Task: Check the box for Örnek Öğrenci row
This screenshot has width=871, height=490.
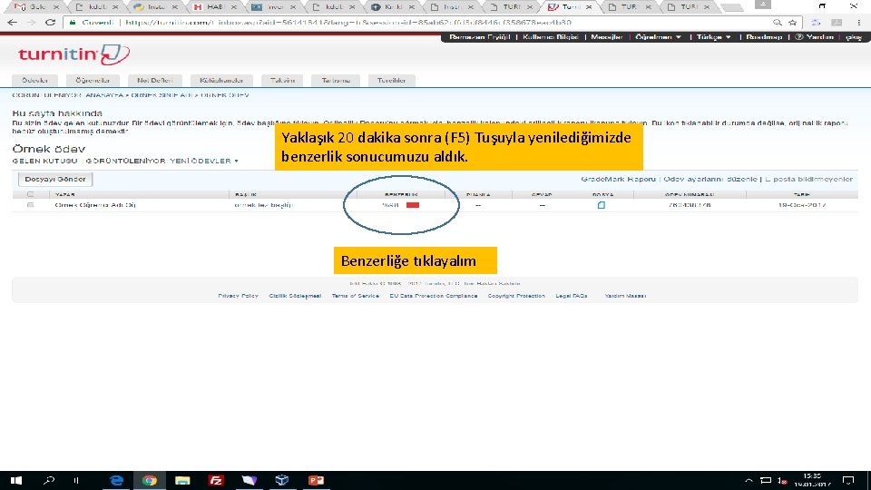Action: (31, 205)
